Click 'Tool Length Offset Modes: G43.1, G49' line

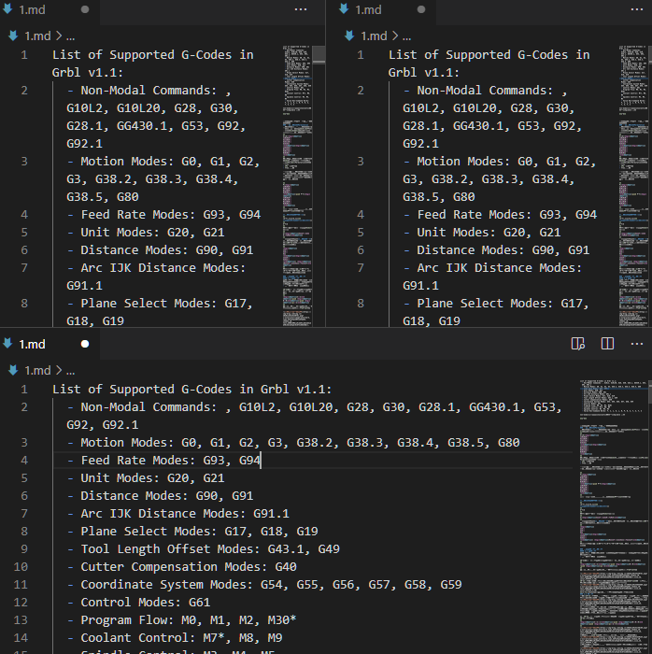point(204,549)
